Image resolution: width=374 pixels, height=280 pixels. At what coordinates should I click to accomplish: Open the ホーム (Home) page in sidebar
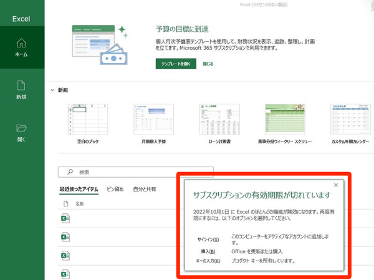(21, 47)
